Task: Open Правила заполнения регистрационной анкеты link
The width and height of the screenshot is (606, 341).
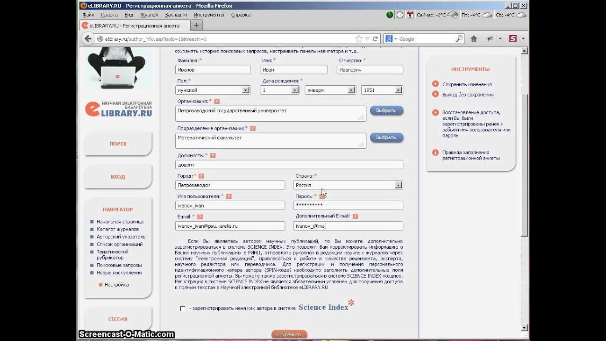Action: 471,155
